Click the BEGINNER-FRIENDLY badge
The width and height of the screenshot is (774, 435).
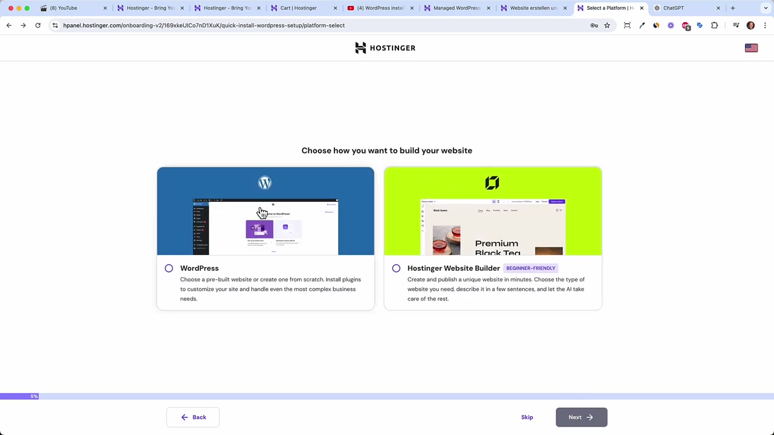point(531,268)
